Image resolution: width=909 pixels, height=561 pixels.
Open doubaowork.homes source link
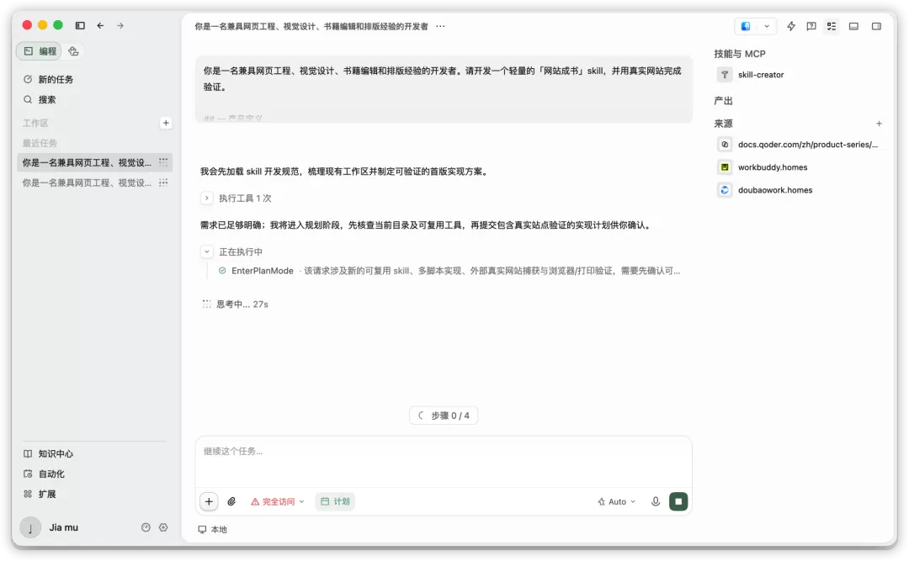(x=774, y=190)
